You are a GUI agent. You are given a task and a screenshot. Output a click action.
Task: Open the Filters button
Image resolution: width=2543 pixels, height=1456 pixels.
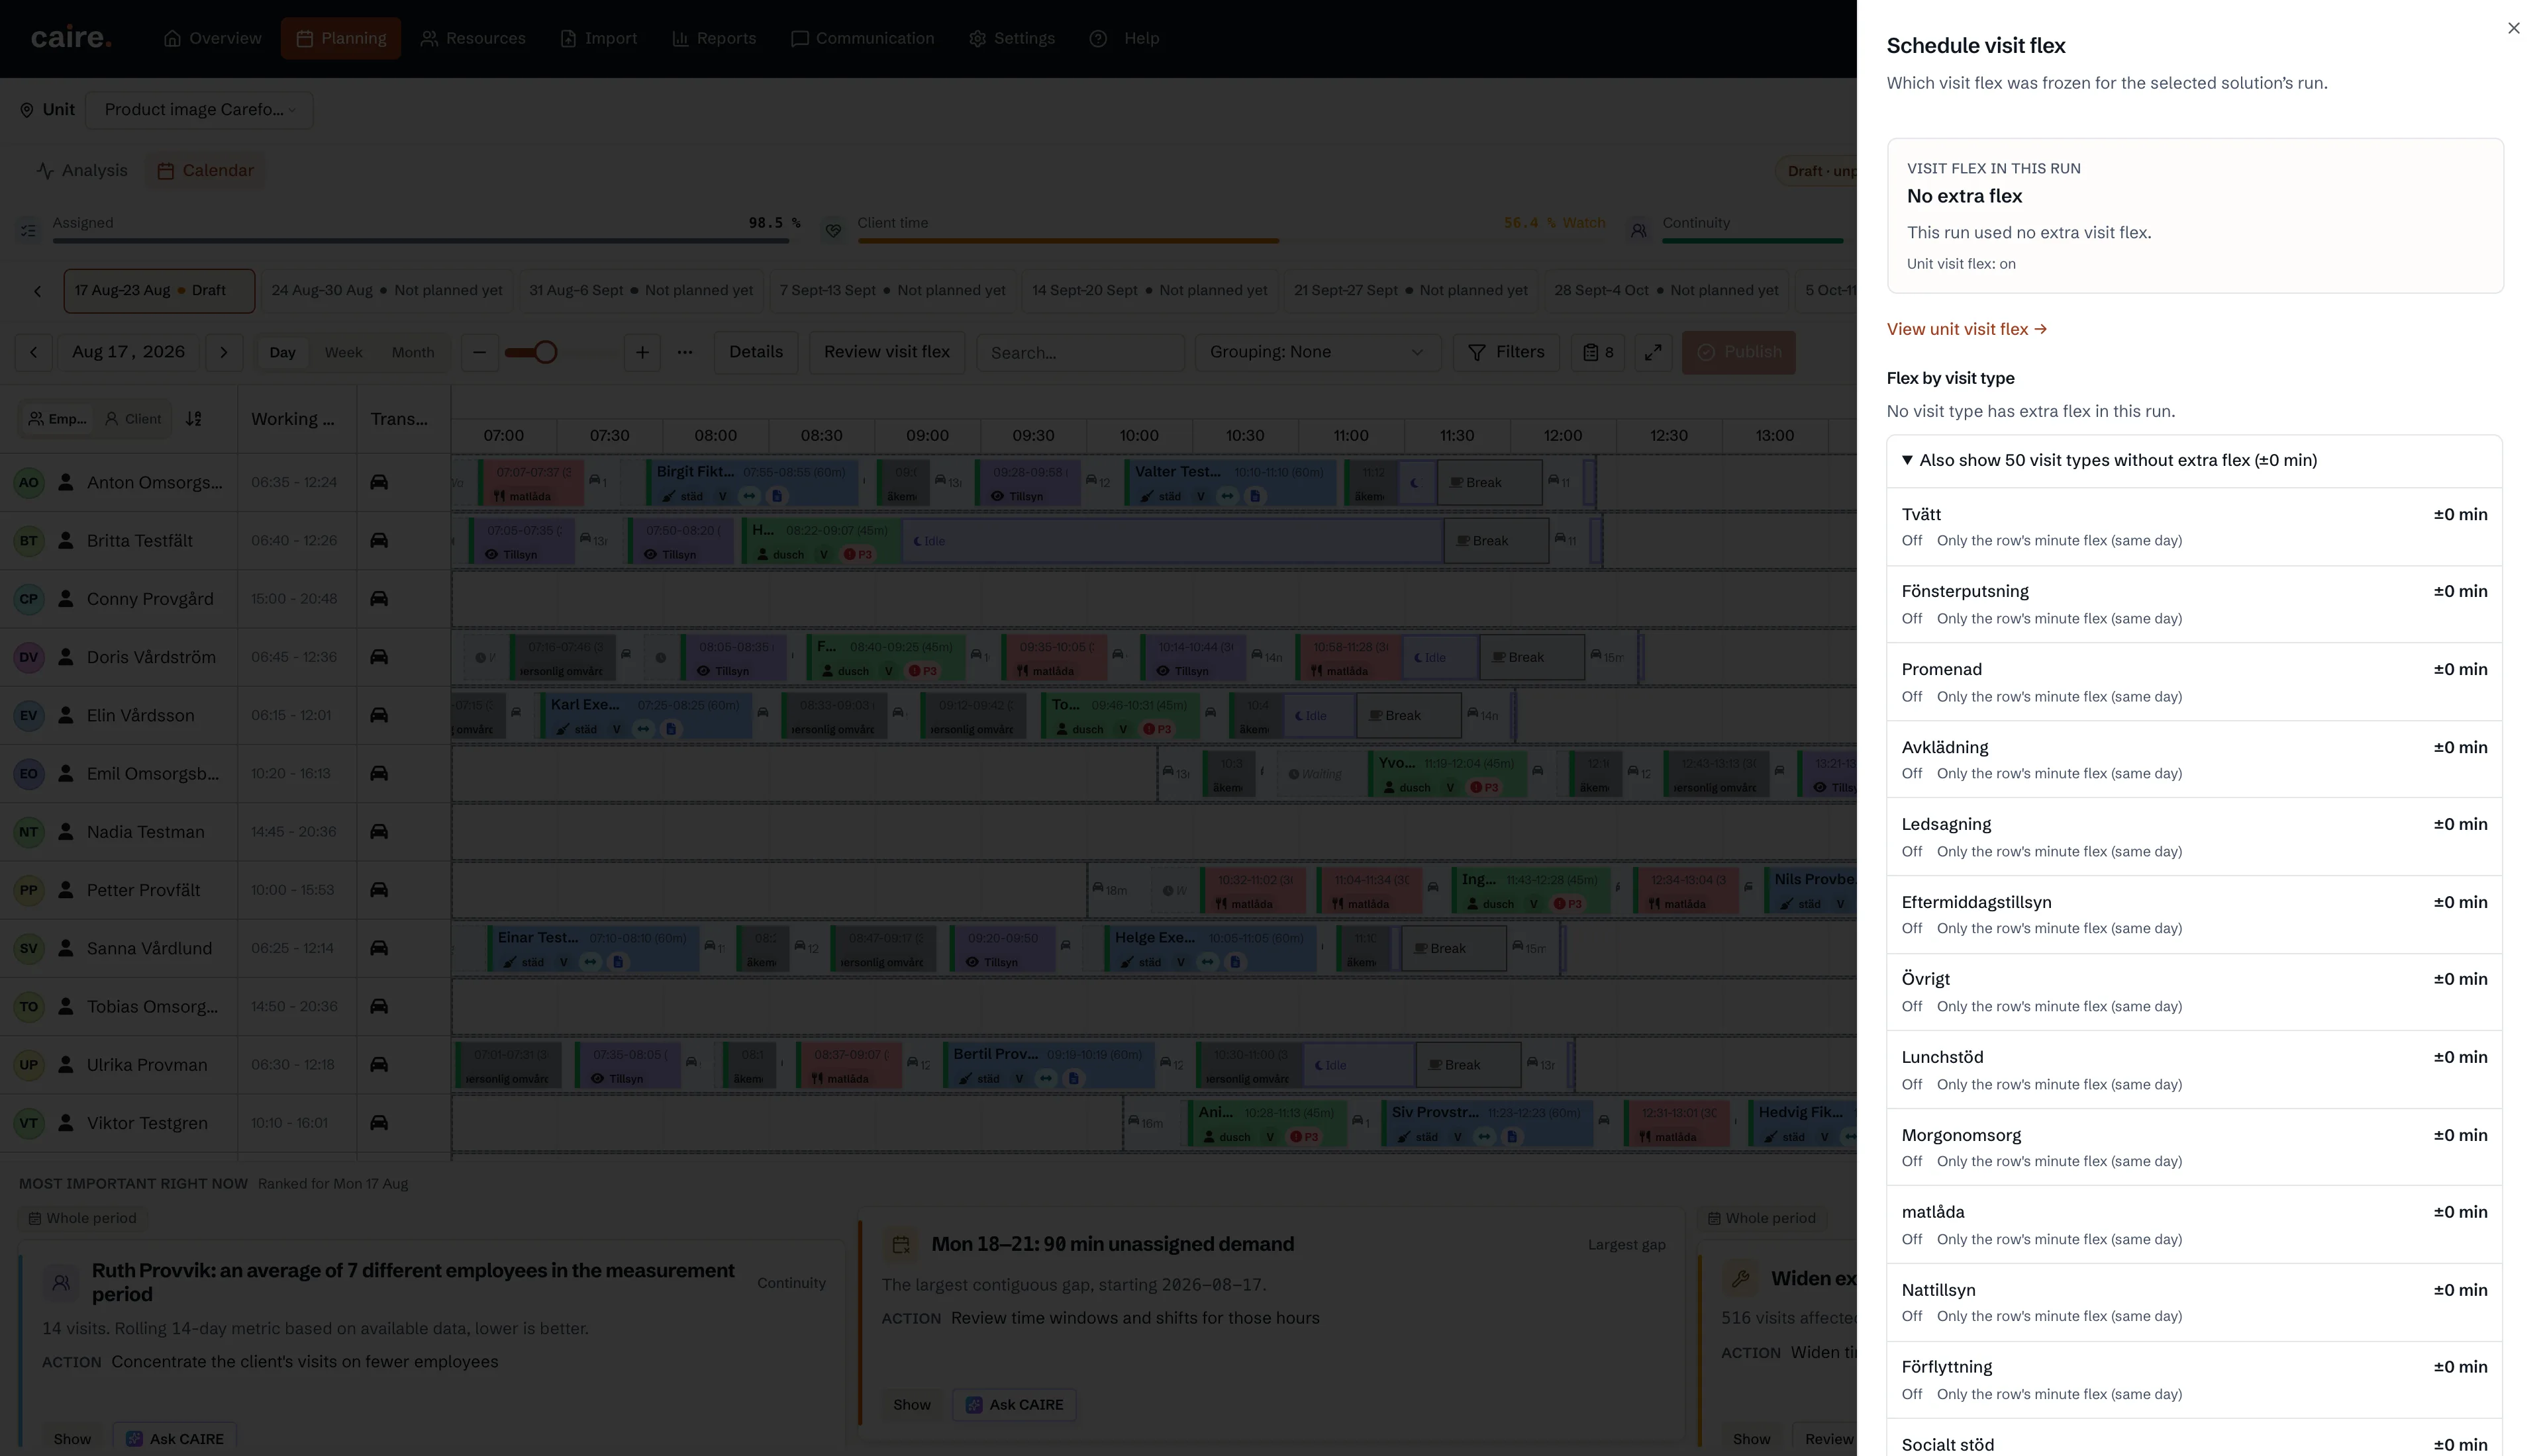[x=1505, y=352]
